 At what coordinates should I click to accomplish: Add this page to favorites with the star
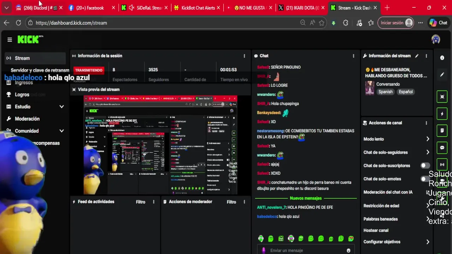[x=322, y=23]
